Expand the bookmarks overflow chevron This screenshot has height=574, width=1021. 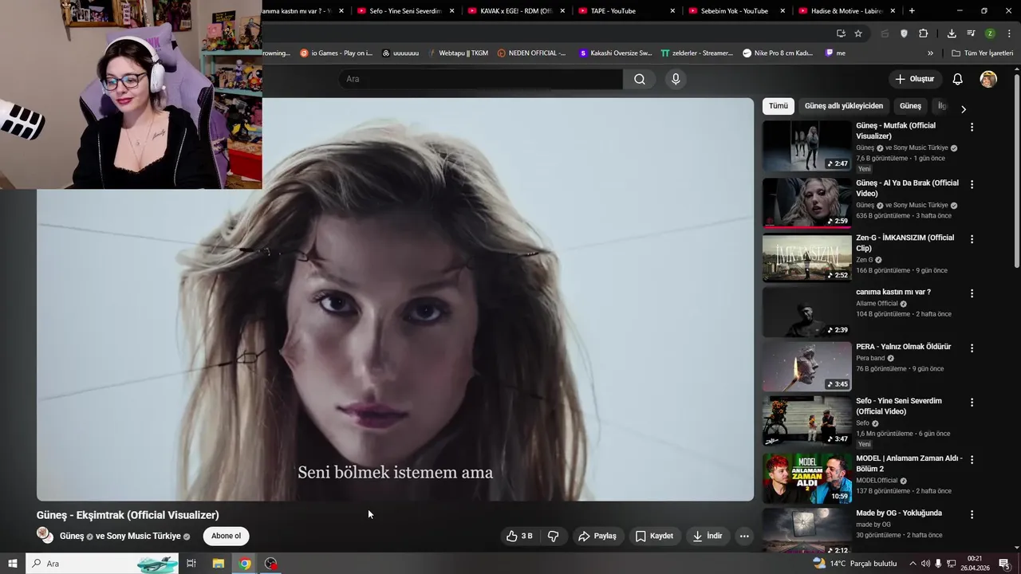pos(930,53)
